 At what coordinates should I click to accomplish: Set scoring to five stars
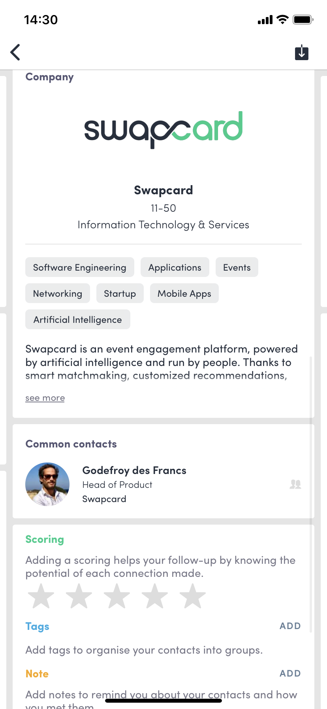point(193,596)
